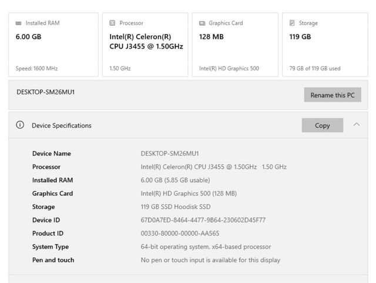This screenshot has height=283, width=376.
Task: Click the '79 GB of 119 GB used' text
Action: 315,69
